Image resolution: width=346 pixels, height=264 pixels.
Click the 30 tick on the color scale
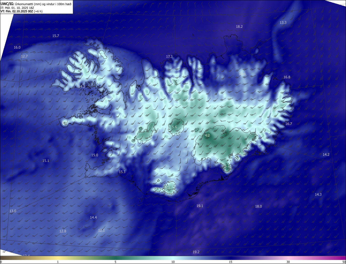(x=288, y=262)
